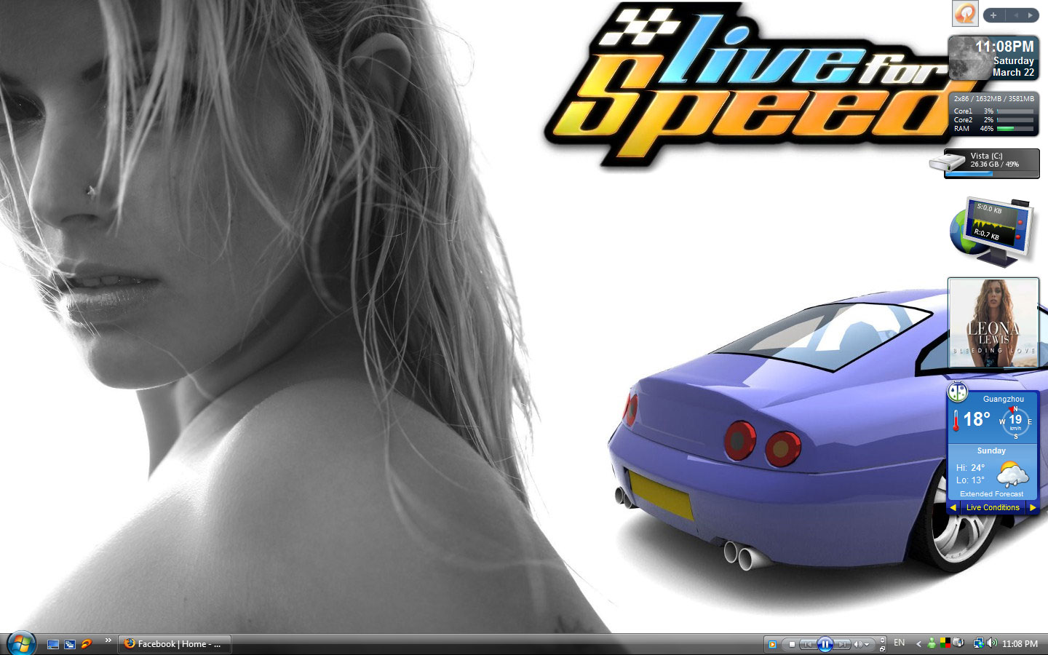This screenshot has width=1048, height=655.
Task: Stop playback in the taskbar media player
Action: click(792, 644)
